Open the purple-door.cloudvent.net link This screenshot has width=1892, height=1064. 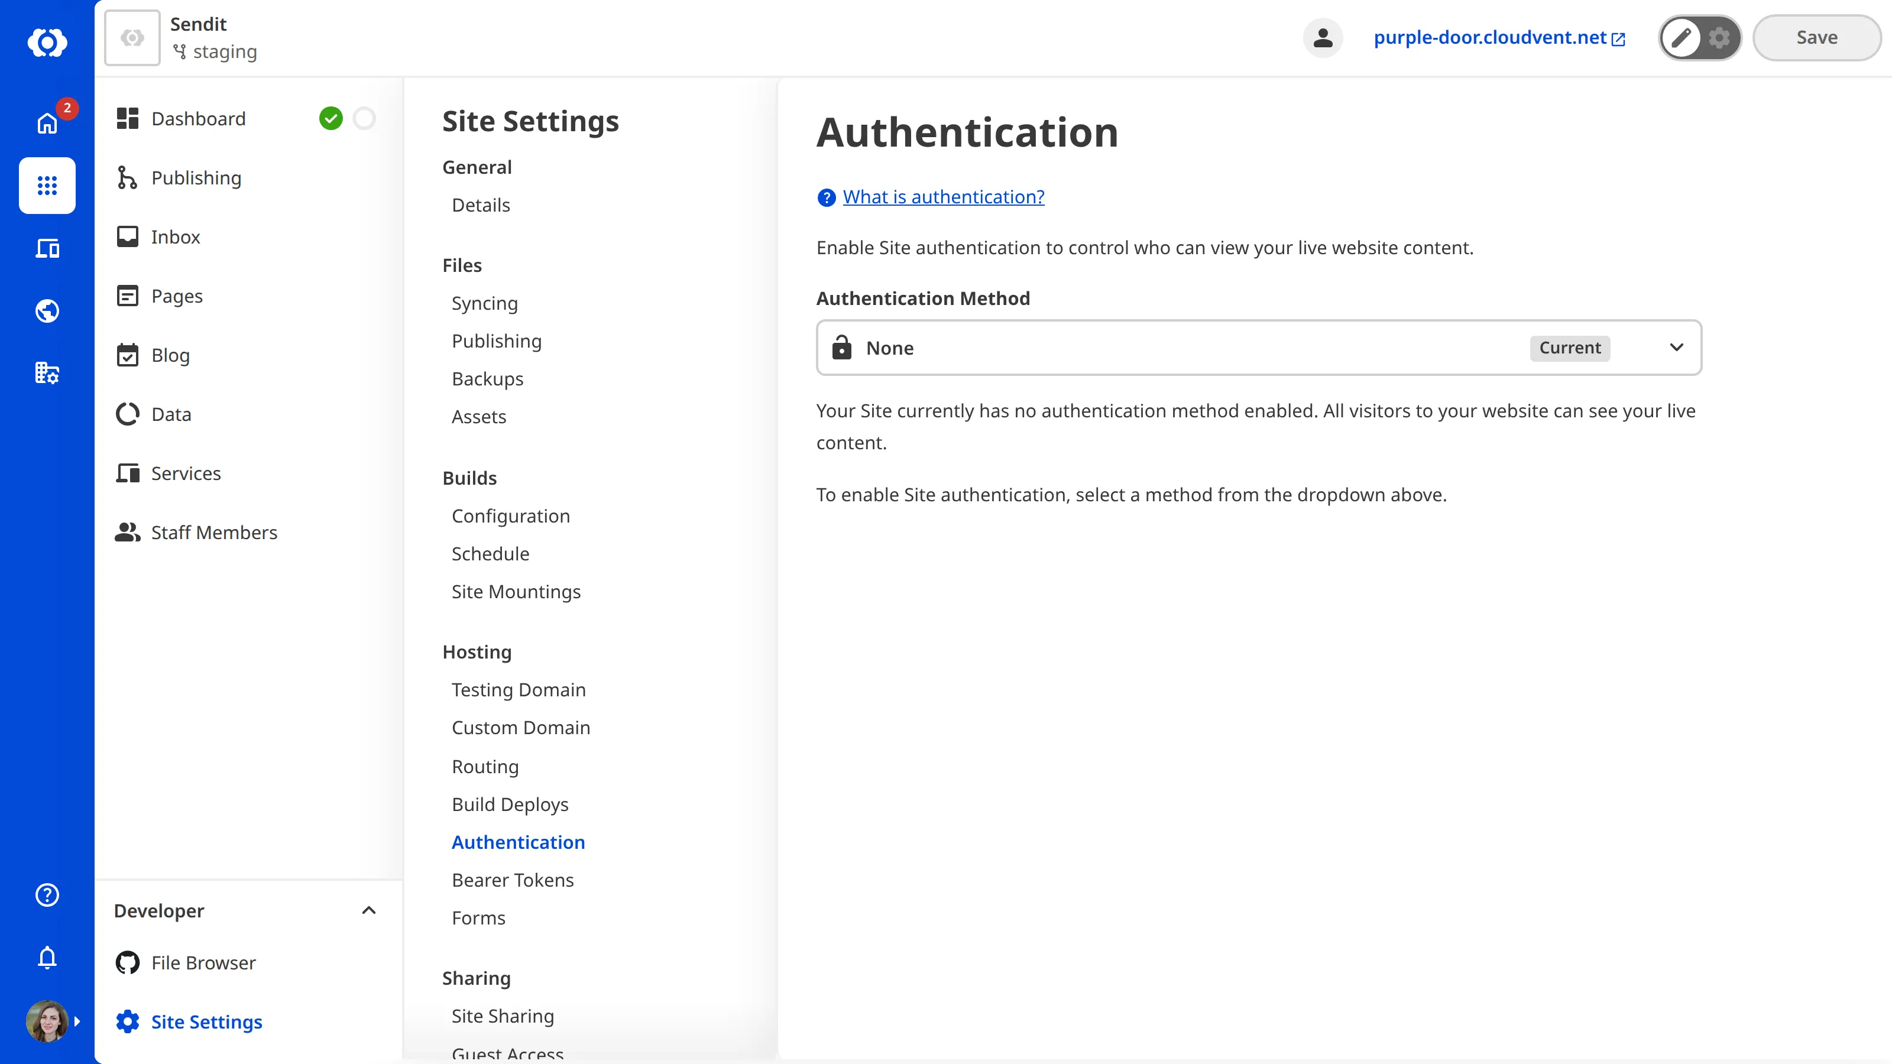click(1499, 37)
